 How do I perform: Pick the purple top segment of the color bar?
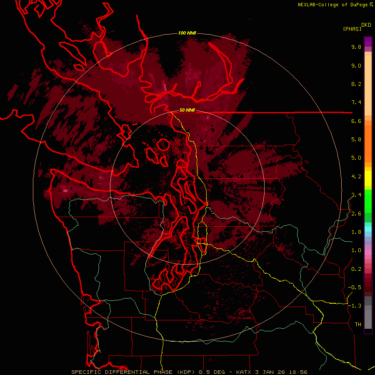coord(368,42)
